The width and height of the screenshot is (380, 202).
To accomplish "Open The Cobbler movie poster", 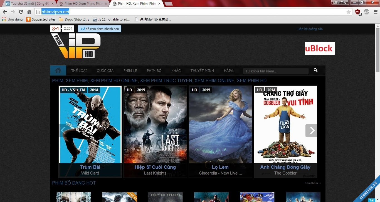I will [285, 125].
